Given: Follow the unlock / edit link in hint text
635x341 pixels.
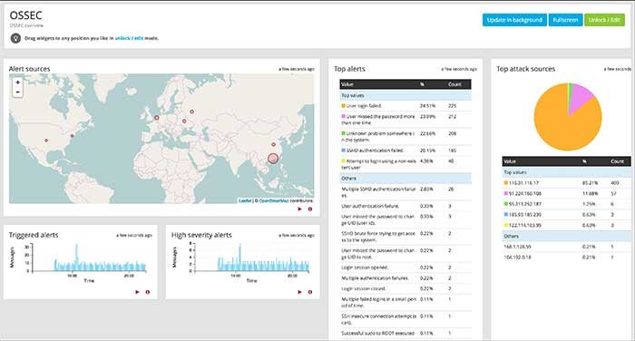Looking at the screenshot, I should pyautogui.click(x=129, y=38).
